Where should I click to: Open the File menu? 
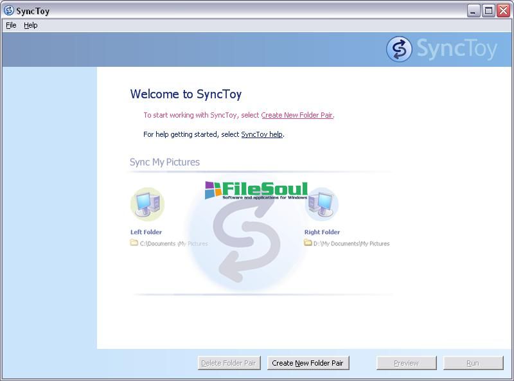11,25
